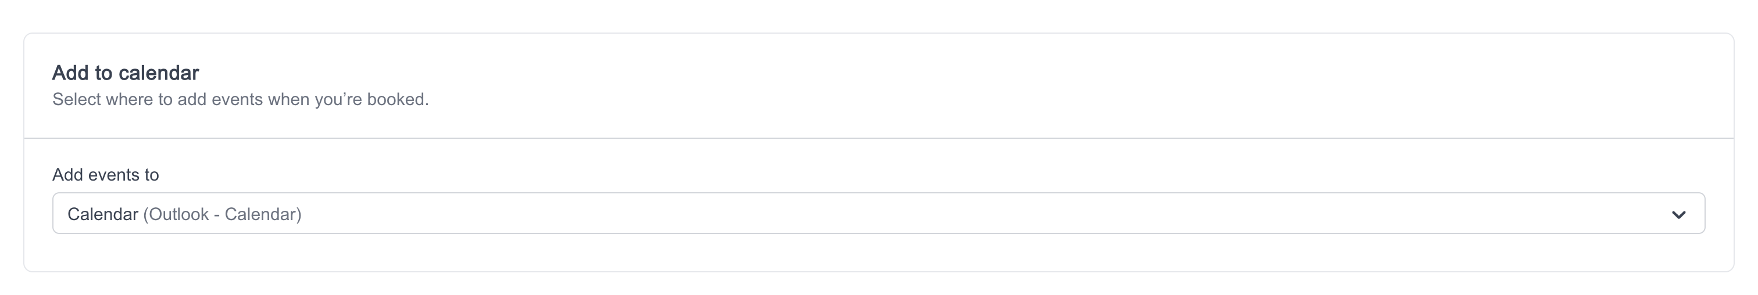Click the divider line under the header section
Image resolution: width=1758 pixels, height=295 pixels.
point(878,138)
